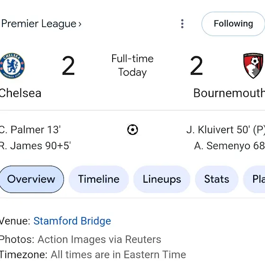This screenshot has height=265, width=265.
Task: Open the Lineups tab
Action: 162,179
